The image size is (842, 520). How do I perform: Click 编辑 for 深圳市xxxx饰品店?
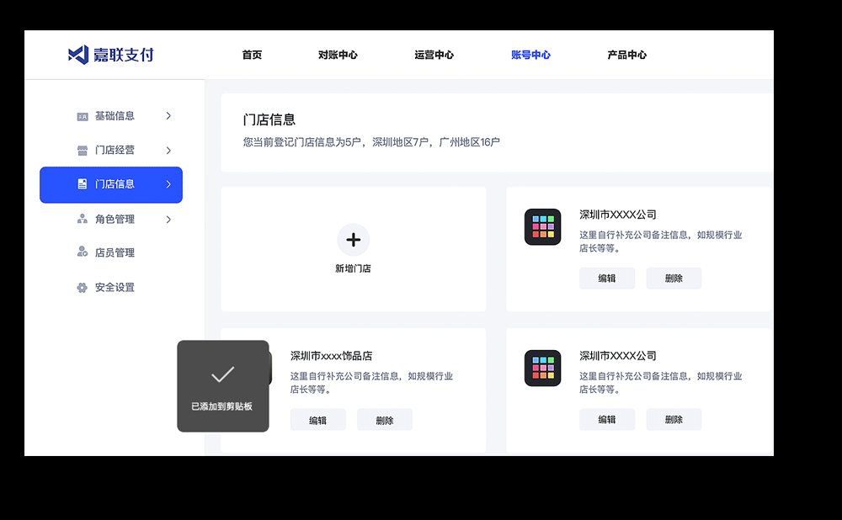pos(317,420)
